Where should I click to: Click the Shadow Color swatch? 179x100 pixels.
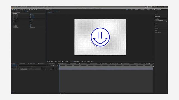pyautogui.click(x=30, y=20)
